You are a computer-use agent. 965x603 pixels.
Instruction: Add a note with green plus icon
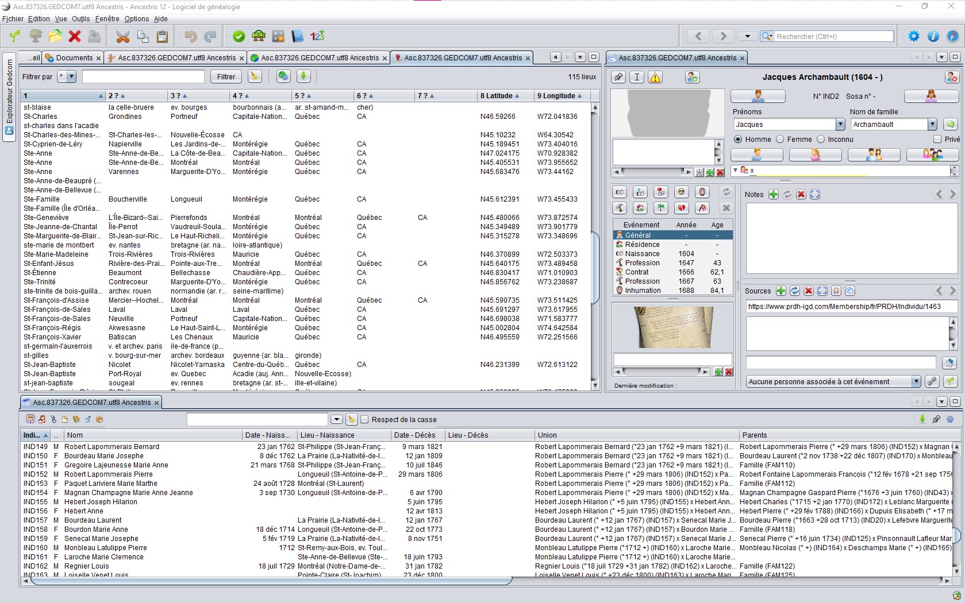click(774, 195)
